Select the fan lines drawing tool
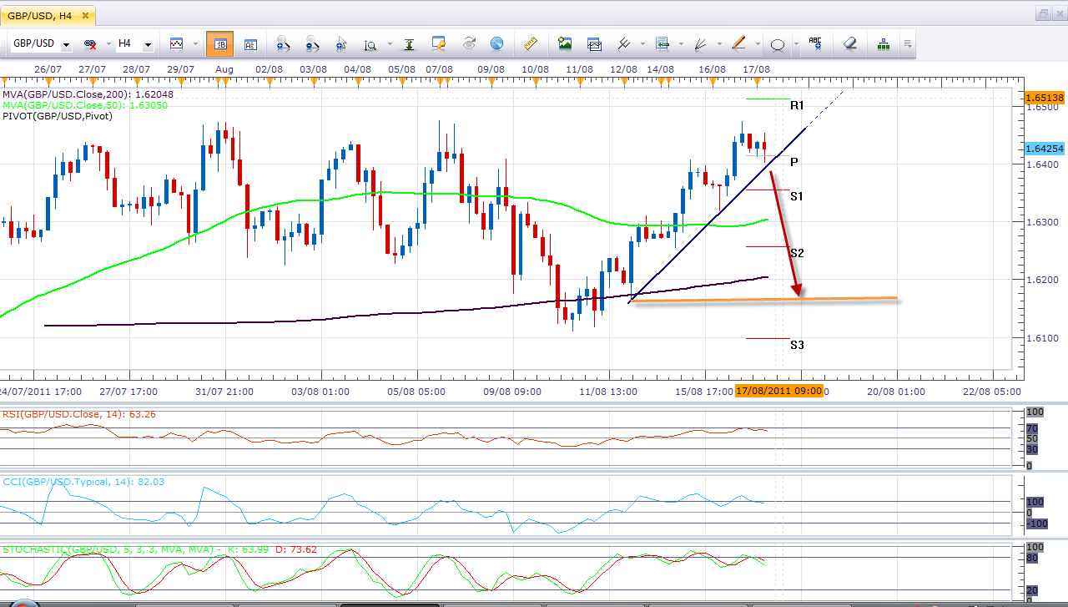 click(x=701, y=43)
